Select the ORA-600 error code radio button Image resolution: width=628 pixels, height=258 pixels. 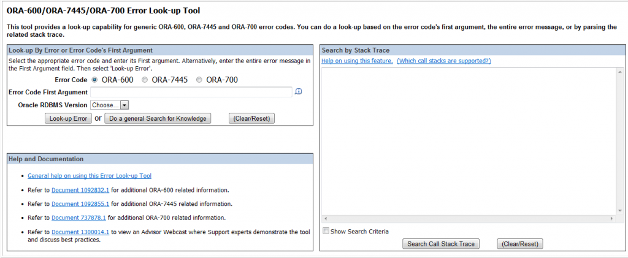[x=94, y=80]
